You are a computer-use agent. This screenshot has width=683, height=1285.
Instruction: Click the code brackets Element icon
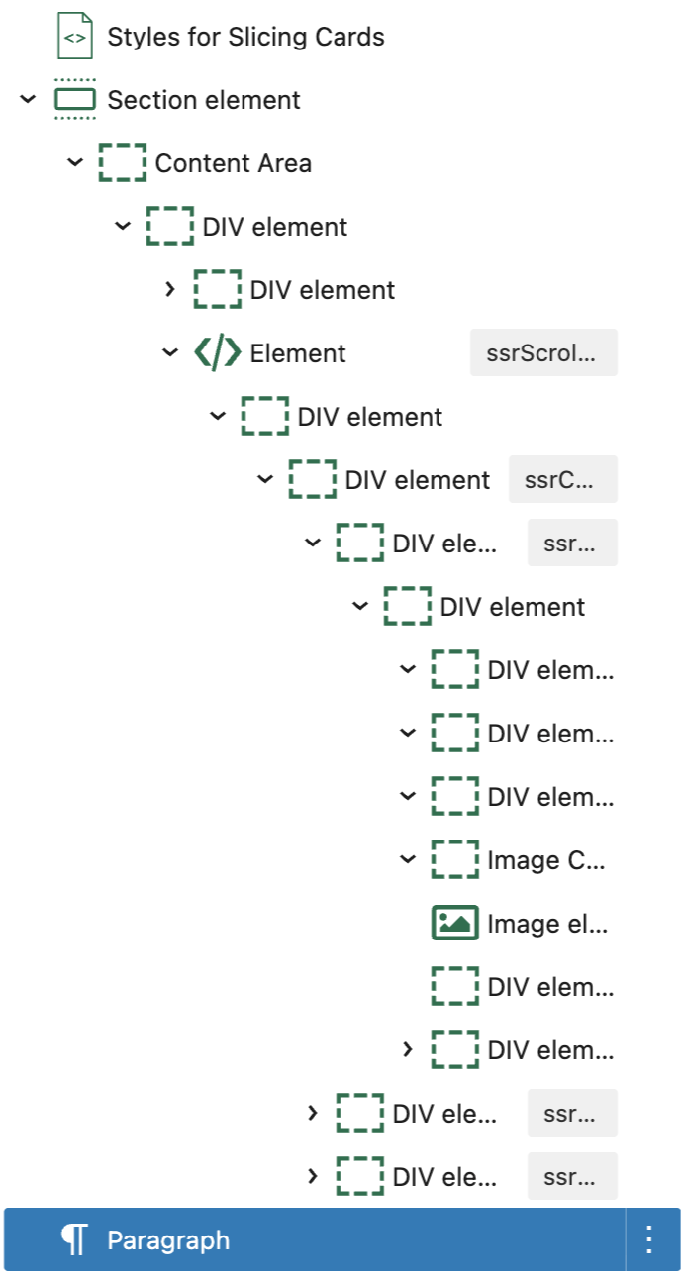(217, 353)
